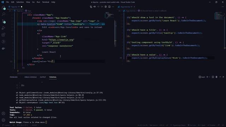The width and height of the screenshot is (226, 127).
Task: Place cursor on the input value="Ric" line
Action: point(43,61)
